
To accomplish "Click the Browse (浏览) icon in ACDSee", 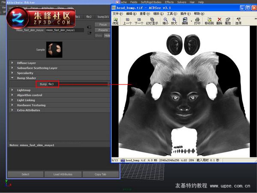I will (115, 21).
